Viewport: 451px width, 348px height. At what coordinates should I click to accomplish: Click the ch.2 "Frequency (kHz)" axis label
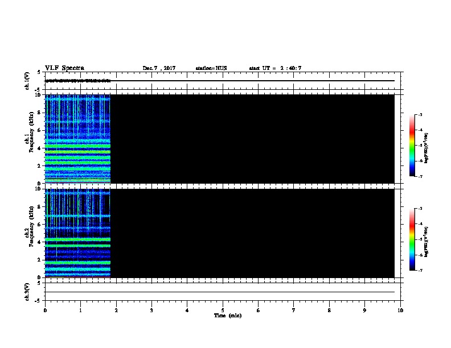(x=31, y=226)
